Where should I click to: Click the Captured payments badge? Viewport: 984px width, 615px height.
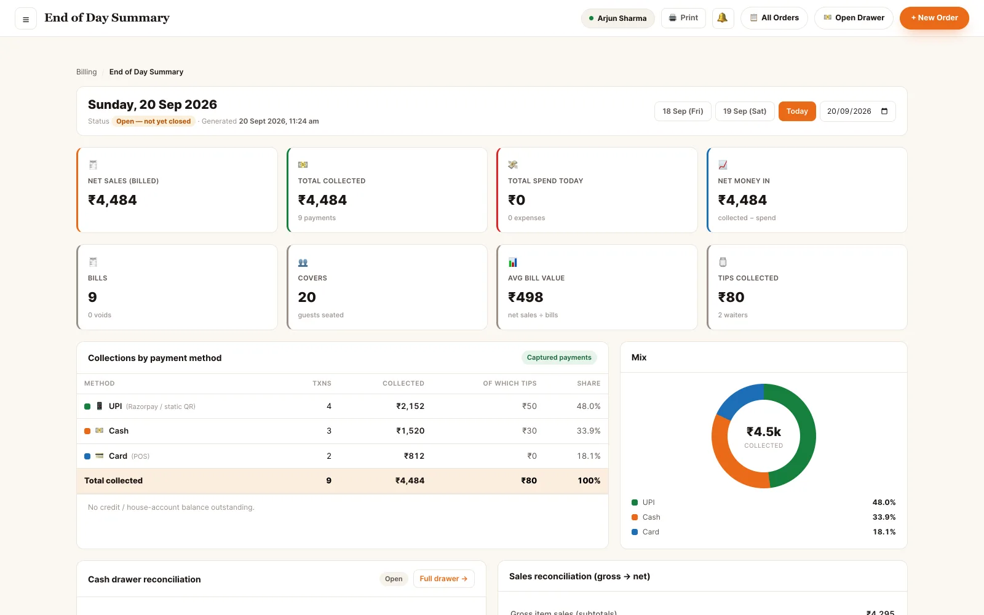coord(559,357)
